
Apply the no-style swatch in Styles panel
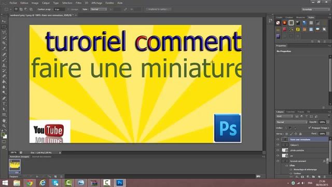pos(278,23)
